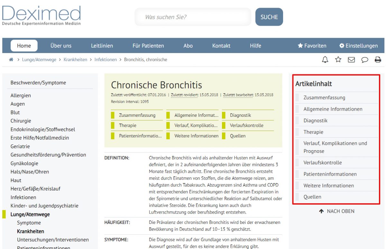Mark article with the star icon
This screenshot has width=386, height=249.
[338, 60]
